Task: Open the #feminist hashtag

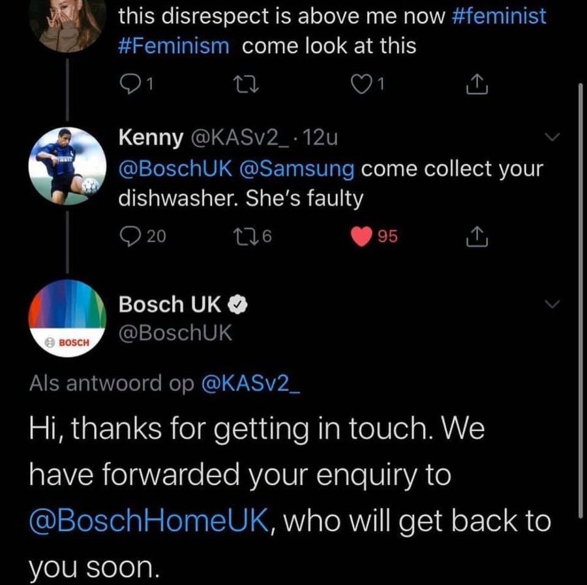Action: coord(498,16)
